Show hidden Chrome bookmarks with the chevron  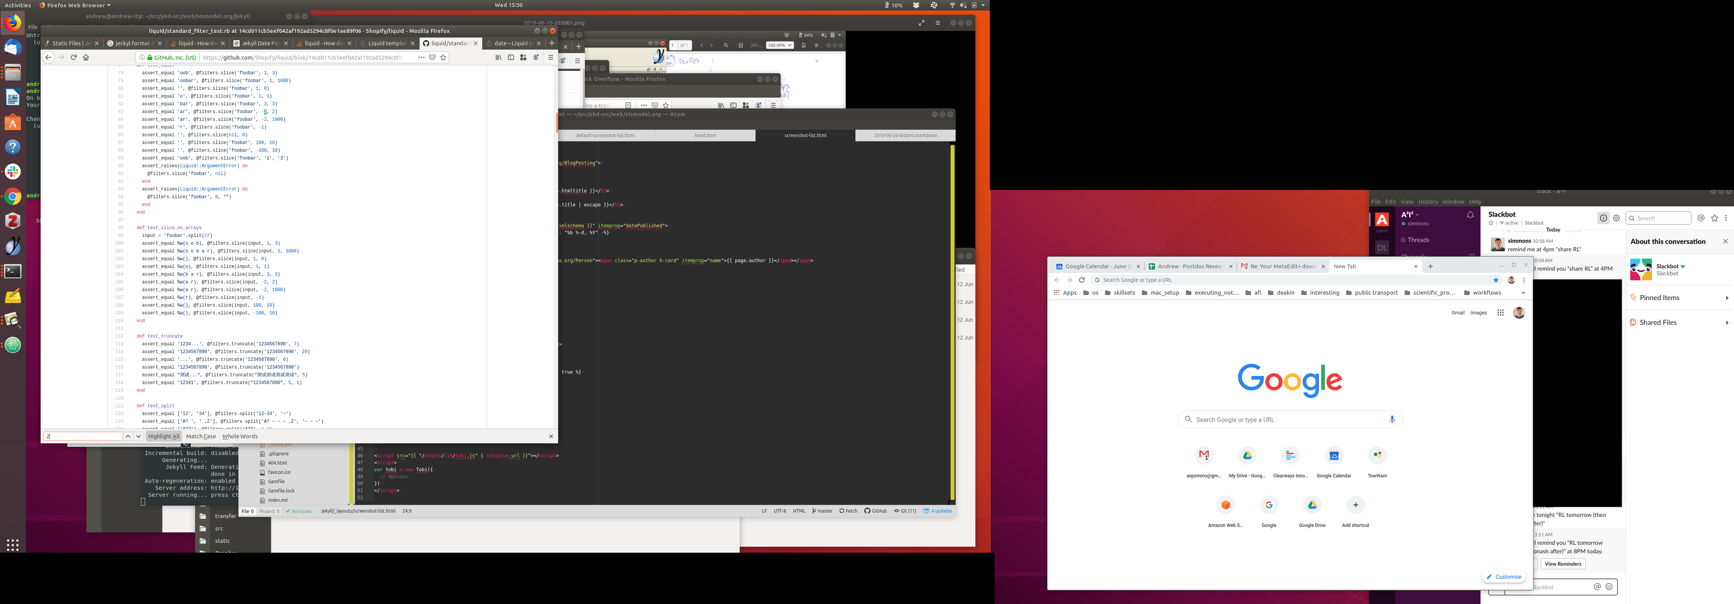click(x=1523, y=293)
